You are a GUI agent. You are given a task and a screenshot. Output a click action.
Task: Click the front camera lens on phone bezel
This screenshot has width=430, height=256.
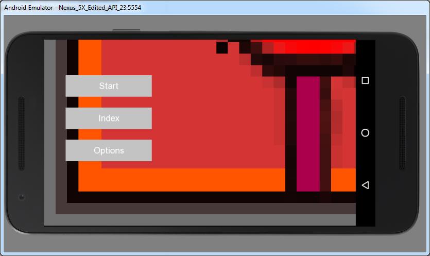(21, 197)
